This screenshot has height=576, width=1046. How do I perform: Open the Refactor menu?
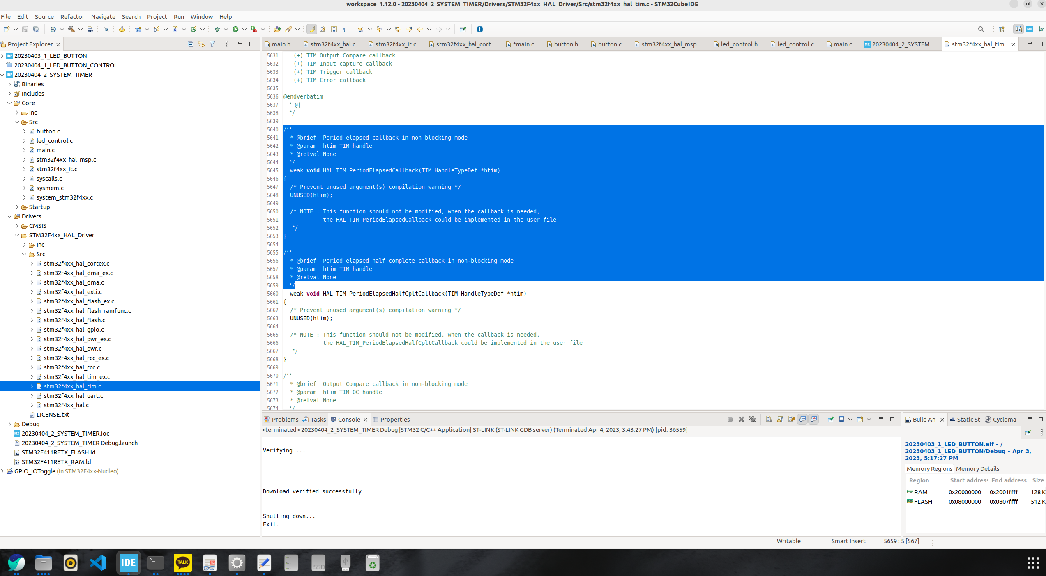coord(72,17)
